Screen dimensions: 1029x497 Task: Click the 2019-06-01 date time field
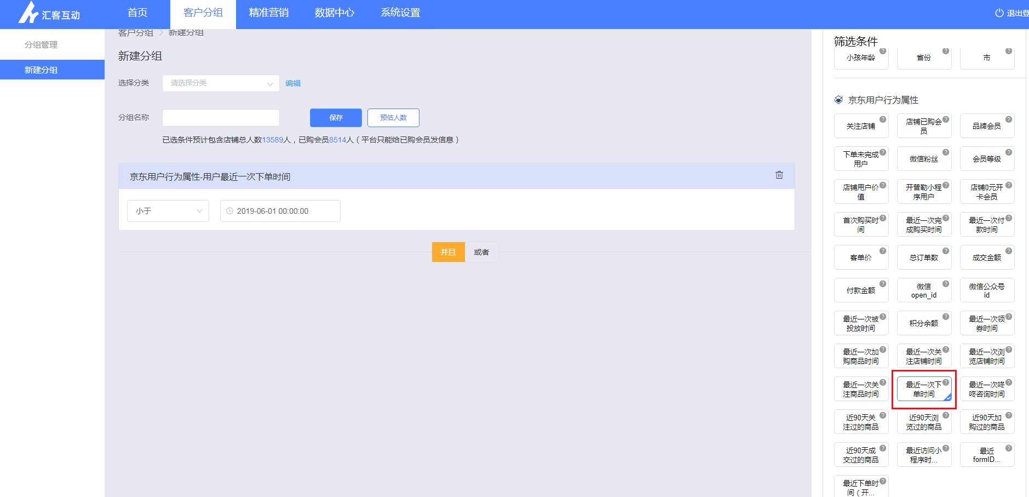pos(280,211)
